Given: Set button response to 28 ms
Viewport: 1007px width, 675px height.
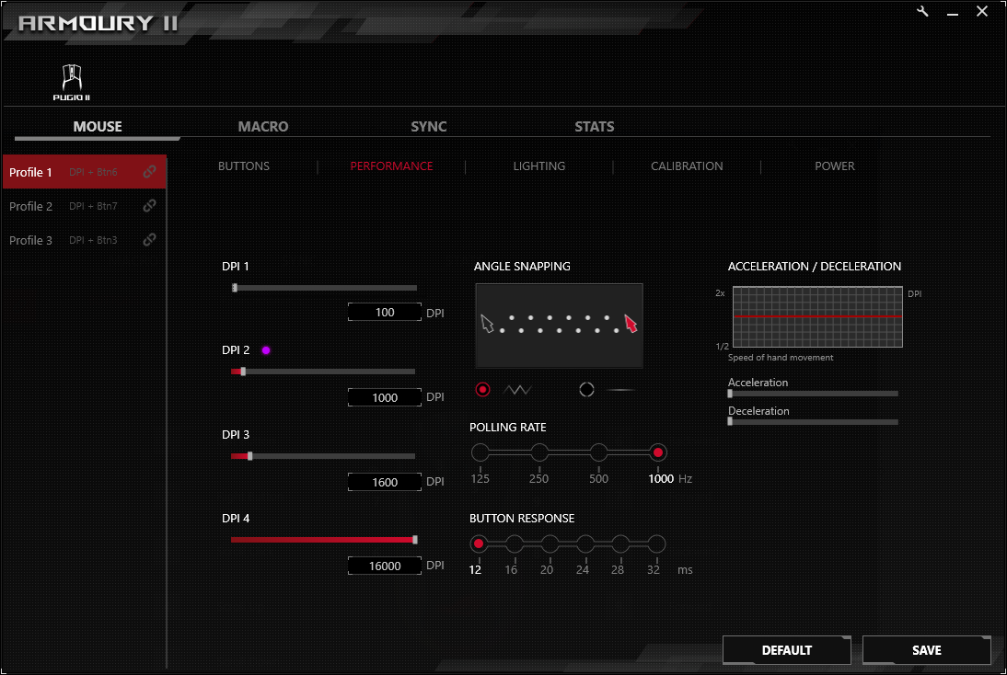Looking at the screenshot, I should click(x=620, y=544).
